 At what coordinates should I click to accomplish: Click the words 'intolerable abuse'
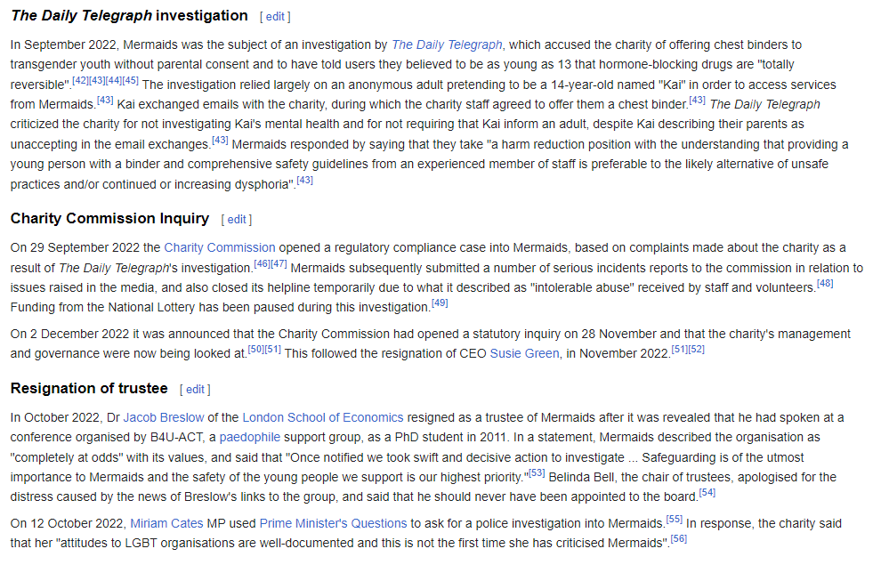pos(582,288)
